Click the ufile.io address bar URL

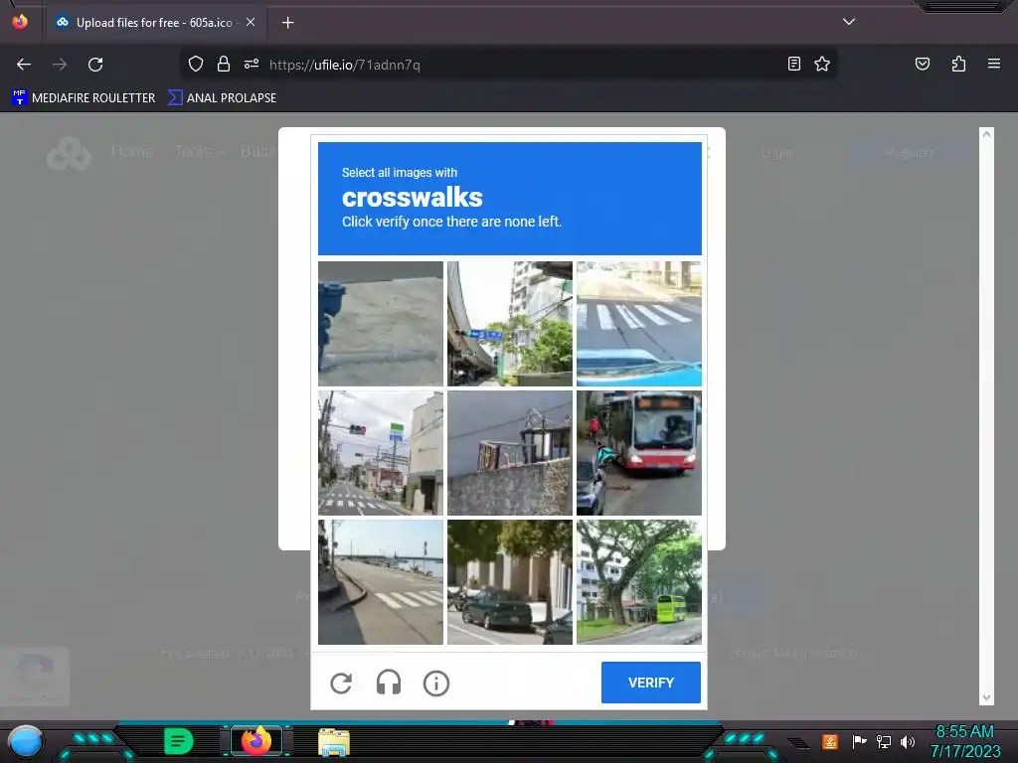point(345,65)
